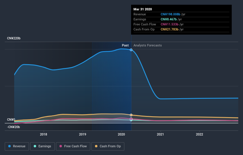Image resolution: width=243 pixels, height=155 pixels.
Task: Toggle the Earnings series legend button
Action: pos(42,146)
